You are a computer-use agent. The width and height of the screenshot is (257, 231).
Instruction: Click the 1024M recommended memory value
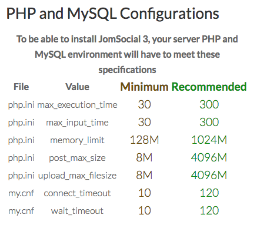209,140
